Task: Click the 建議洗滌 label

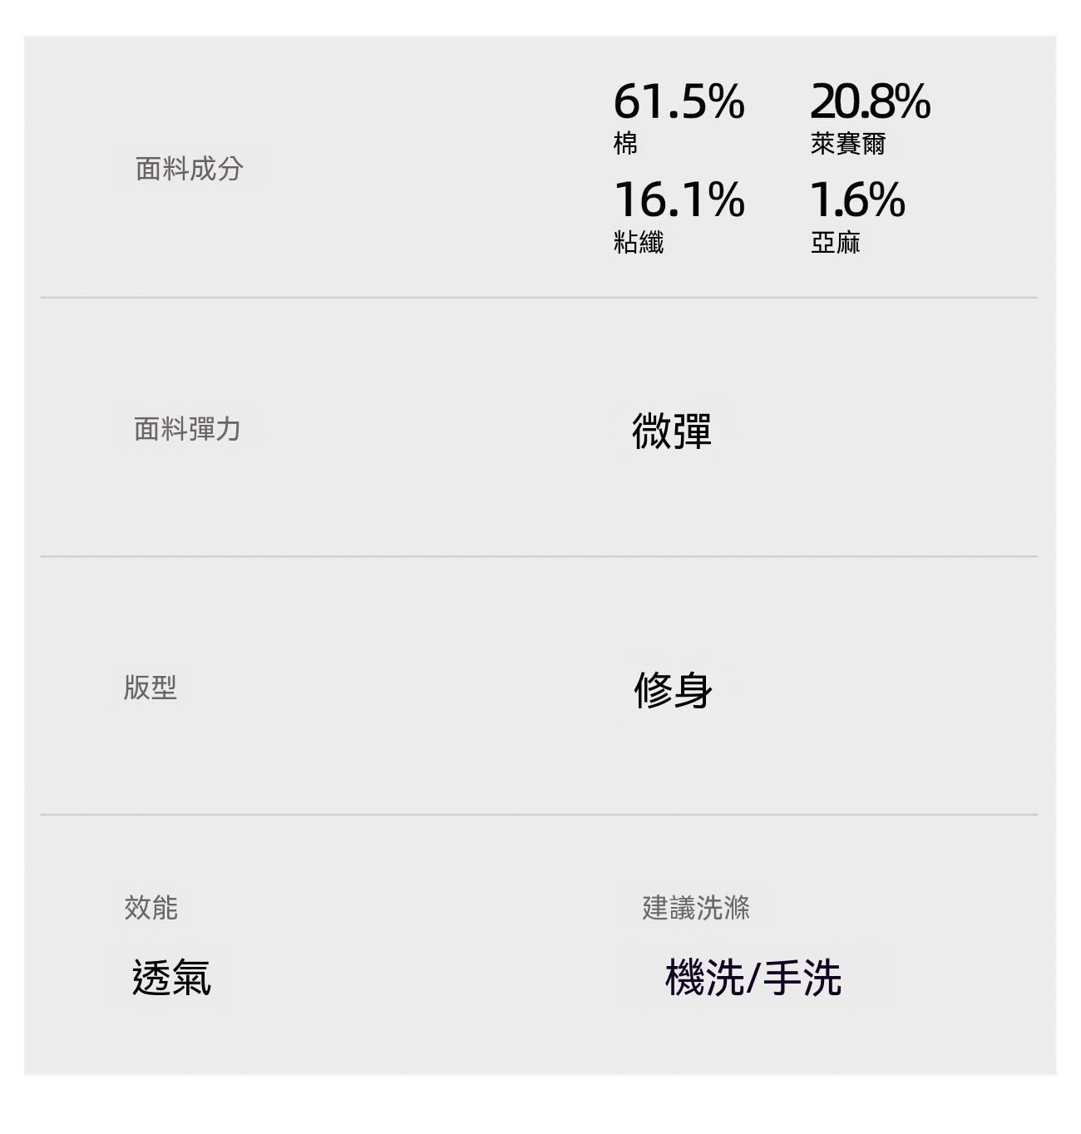Action: tap(696, 907)
